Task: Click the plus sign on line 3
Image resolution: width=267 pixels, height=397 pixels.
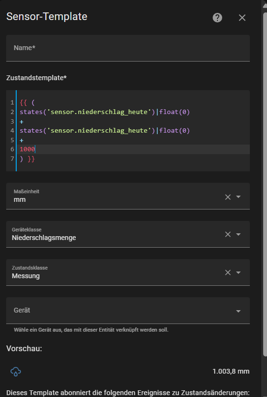Action: (x=21, y=122)
